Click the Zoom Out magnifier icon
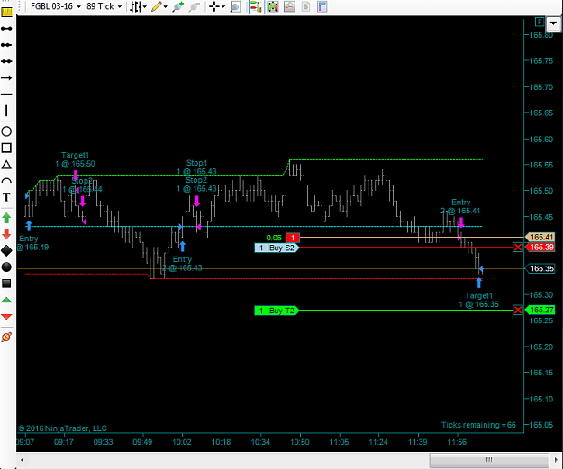This screenshot has width=563, height=469. pos(194,6)
